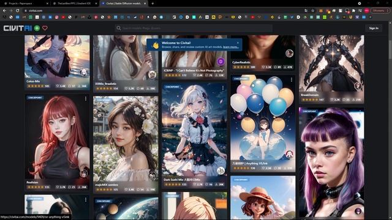Viewport: 392px width, 220px height.
Task: Open Realisian model title
Action: pos(32,182)
